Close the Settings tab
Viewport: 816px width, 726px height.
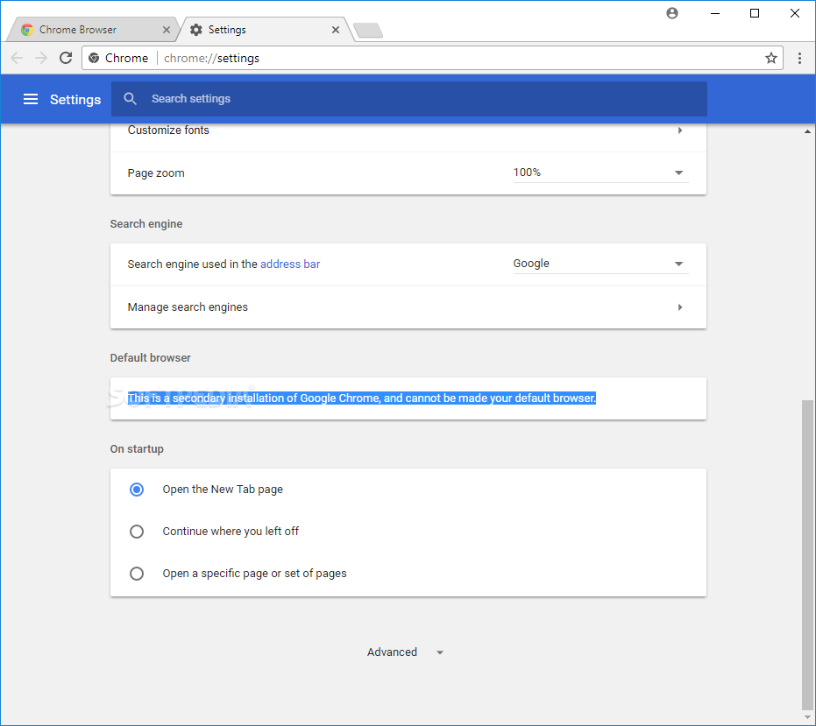[x=336, y=30]
